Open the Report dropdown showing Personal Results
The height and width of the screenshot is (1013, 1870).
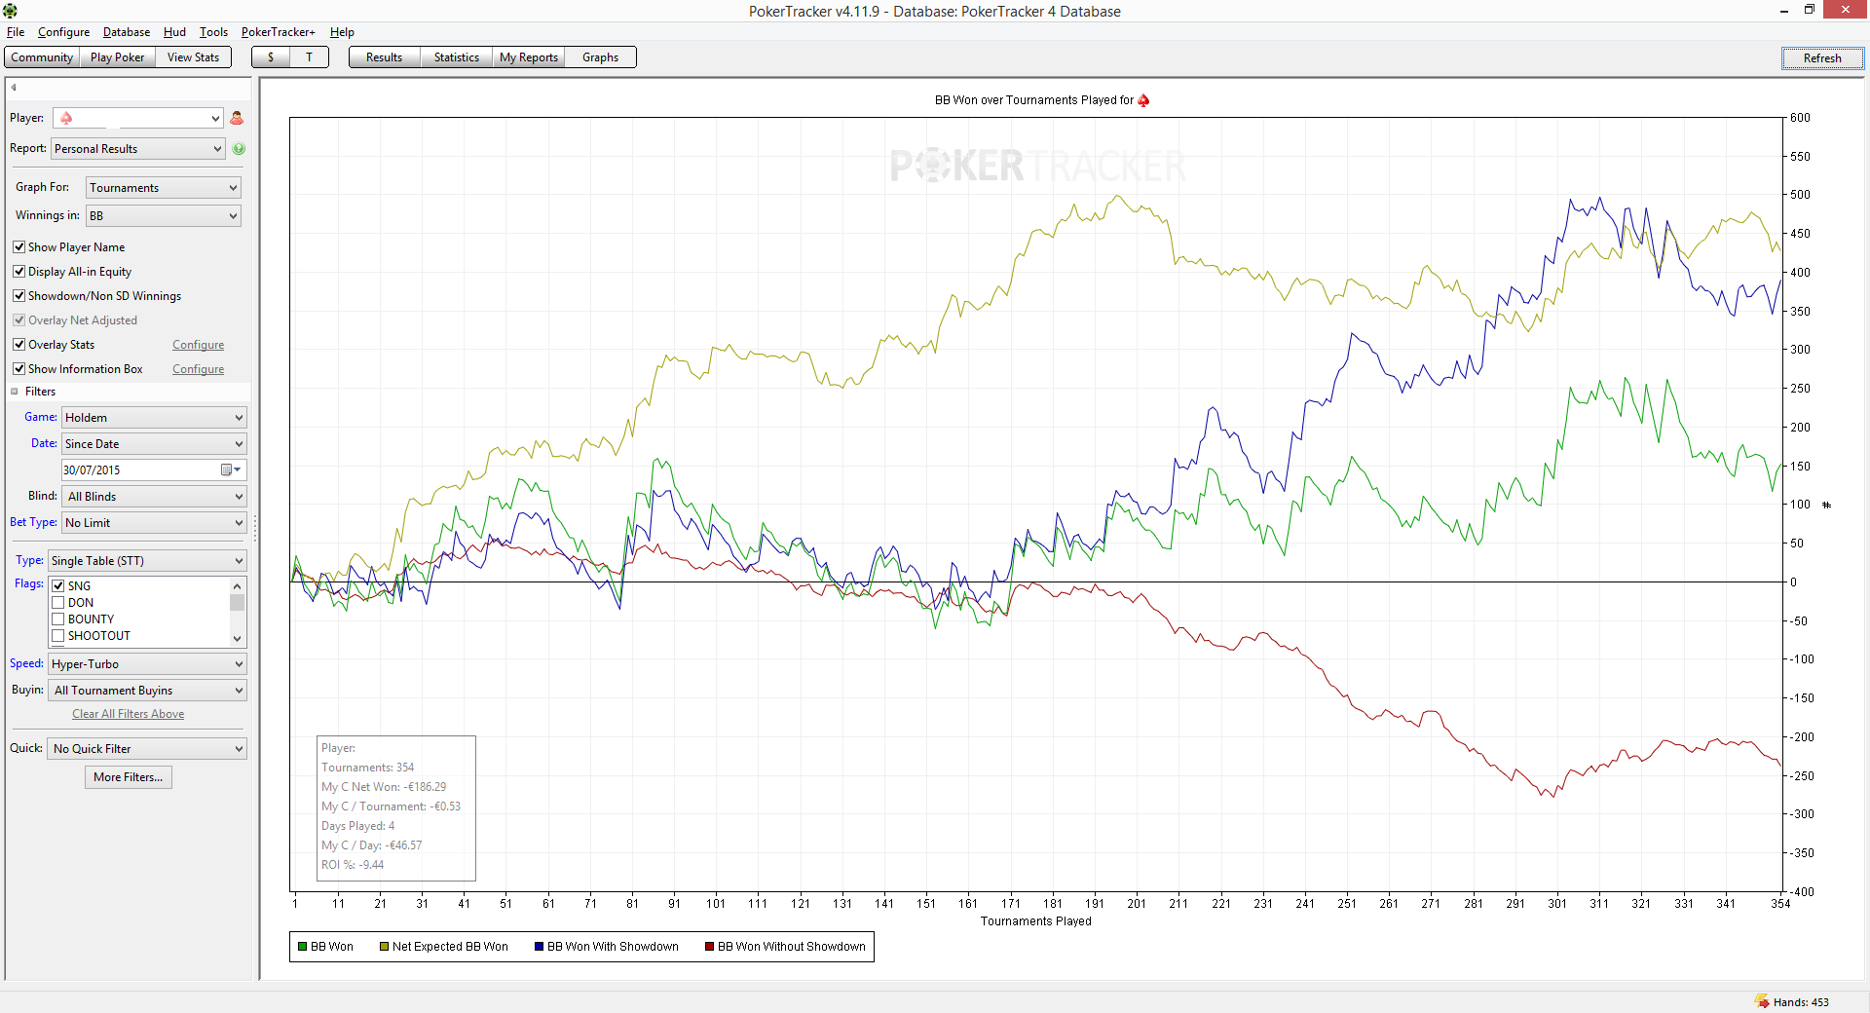tap(138, 149)
